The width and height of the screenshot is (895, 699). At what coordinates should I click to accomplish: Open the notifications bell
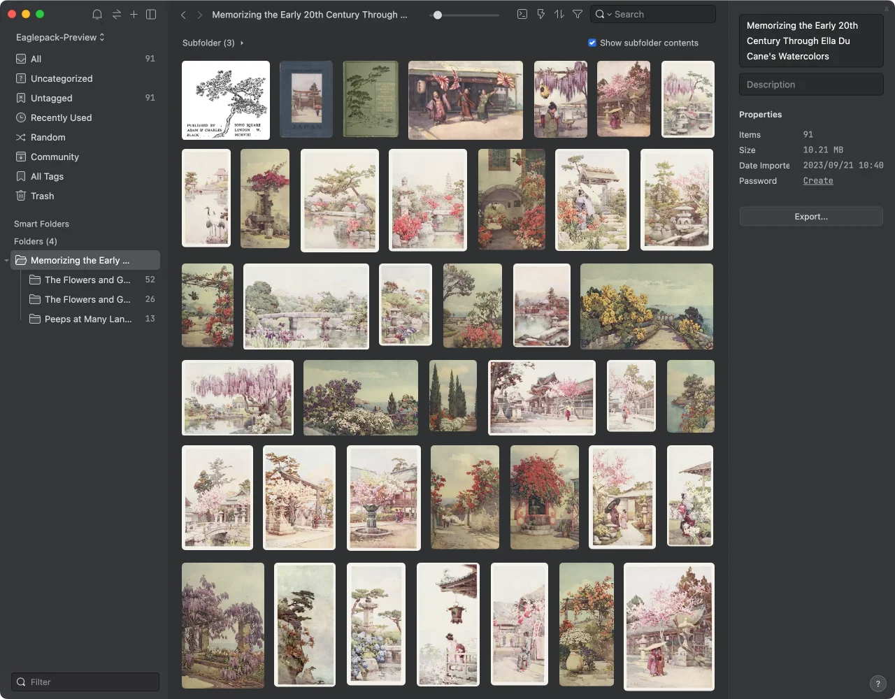pyautogui.click(x=97, y=14)
